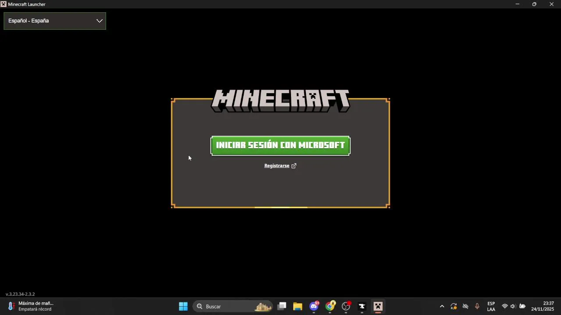The image size is (561, 315).
Task: Click the Minecraft Launcher title bar icon
Action: click(4, 4)
